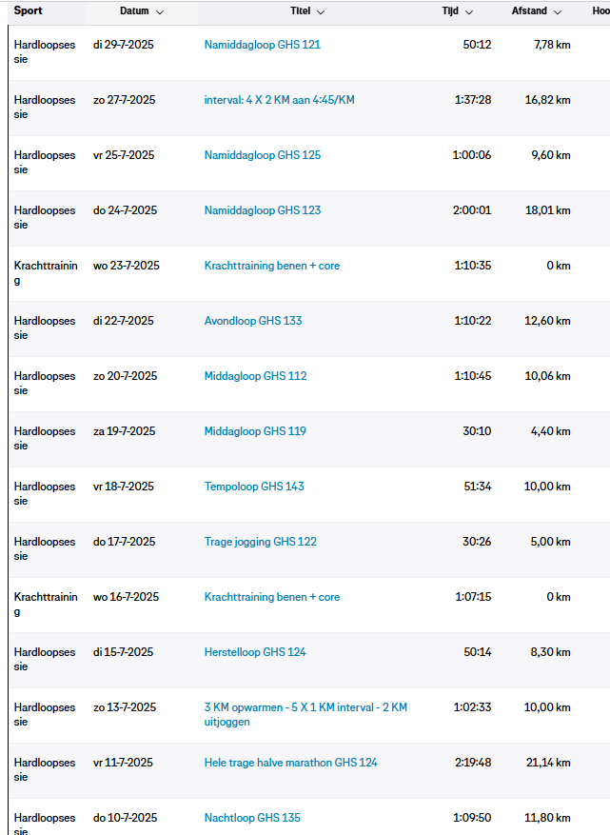Open Namiddagloop GHS 123 link
This screenshot has height=835, width=610.
(263, 210)
